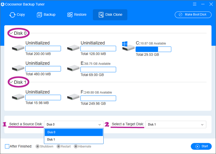Click the E: drive usage bar
This screenshot has width=216, height=154.
pyautogui.click(x=98, y=70)
